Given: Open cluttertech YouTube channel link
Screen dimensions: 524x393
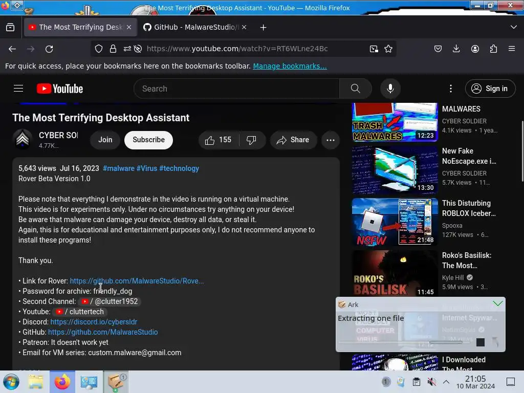Looking at the screenshot, I should coord(80,312).
